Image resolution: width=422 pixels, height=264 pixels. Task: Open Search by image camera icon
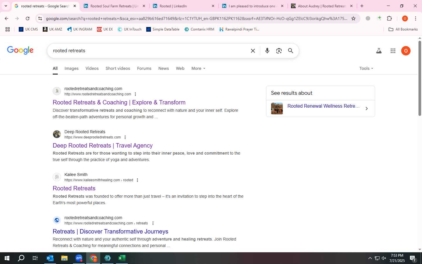[279, 51]
